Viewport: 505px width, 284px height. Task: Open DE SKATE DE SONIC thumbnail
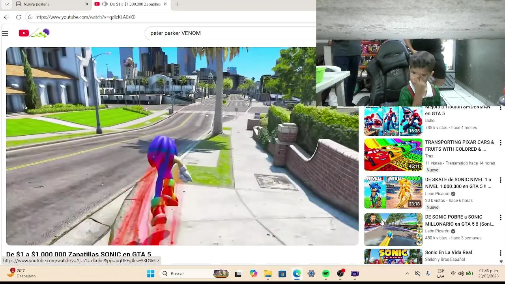pyautogui.click(x=393, y=192)
